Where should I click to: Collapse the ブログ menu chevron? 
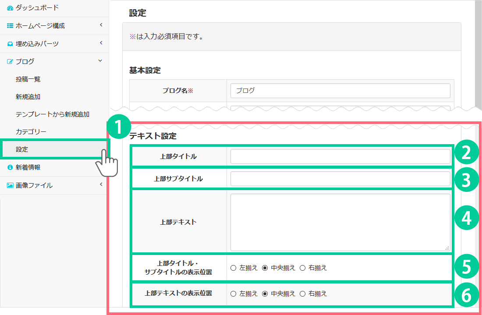[x=100, y=61]
